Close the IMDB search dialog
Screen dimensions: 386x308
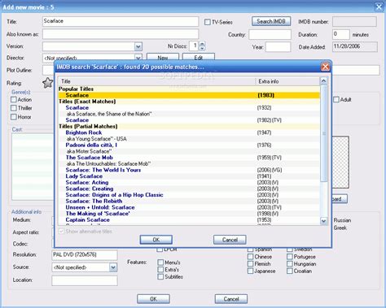pyautogui.click(x=325, y=67)
